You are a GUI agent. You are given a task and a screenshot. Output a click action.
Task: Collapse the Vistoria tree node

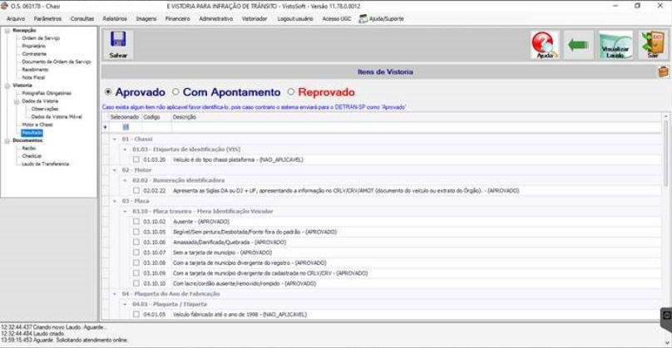7,86
